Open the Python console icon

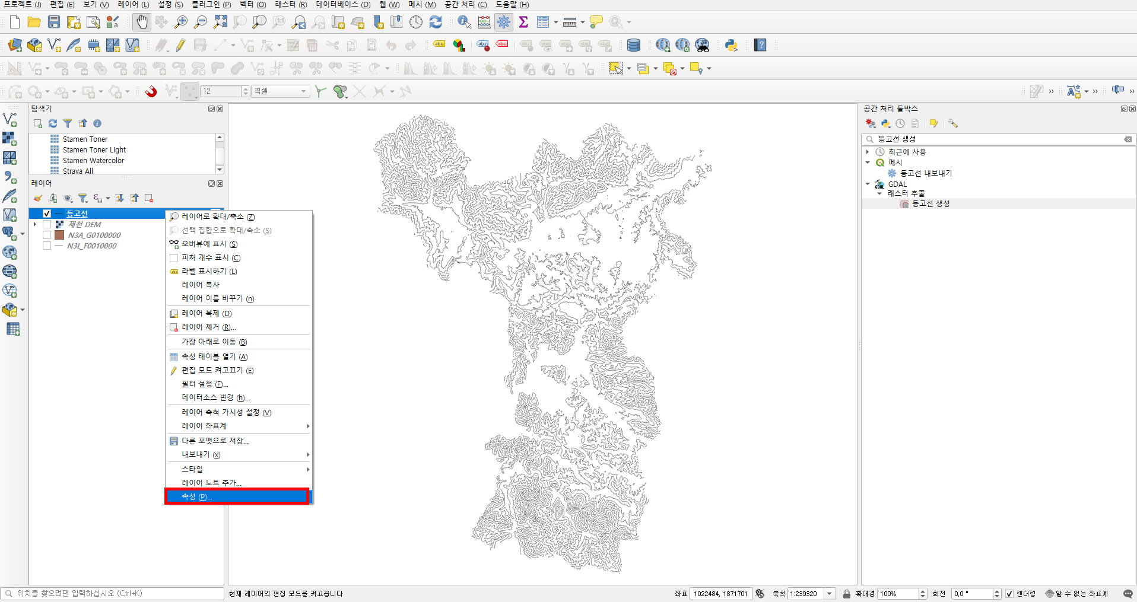click(731, 45)
